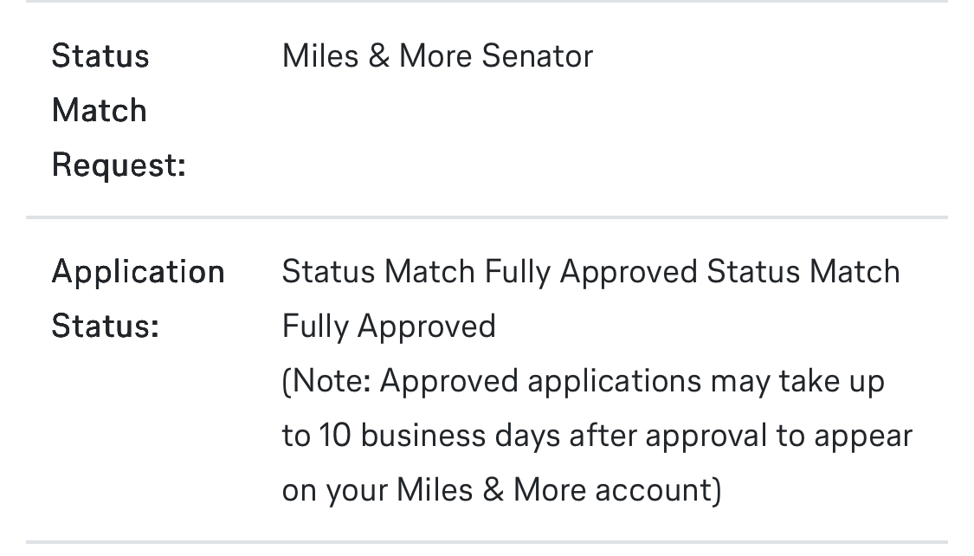
Task: Click the "(Note:" opening text
Action: pos(326,381)
